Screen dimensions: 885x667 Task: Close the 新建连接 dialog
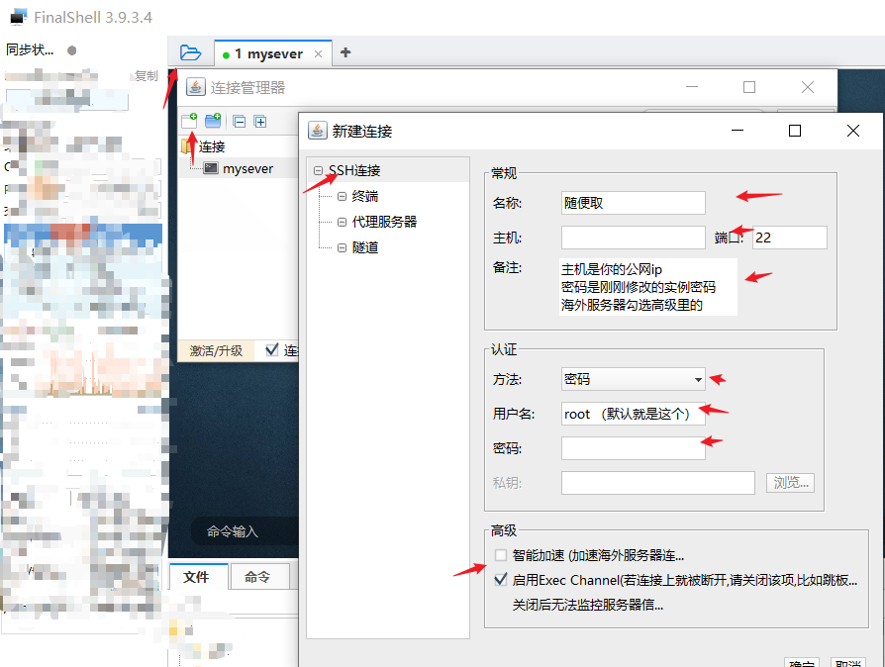point(853,131)
